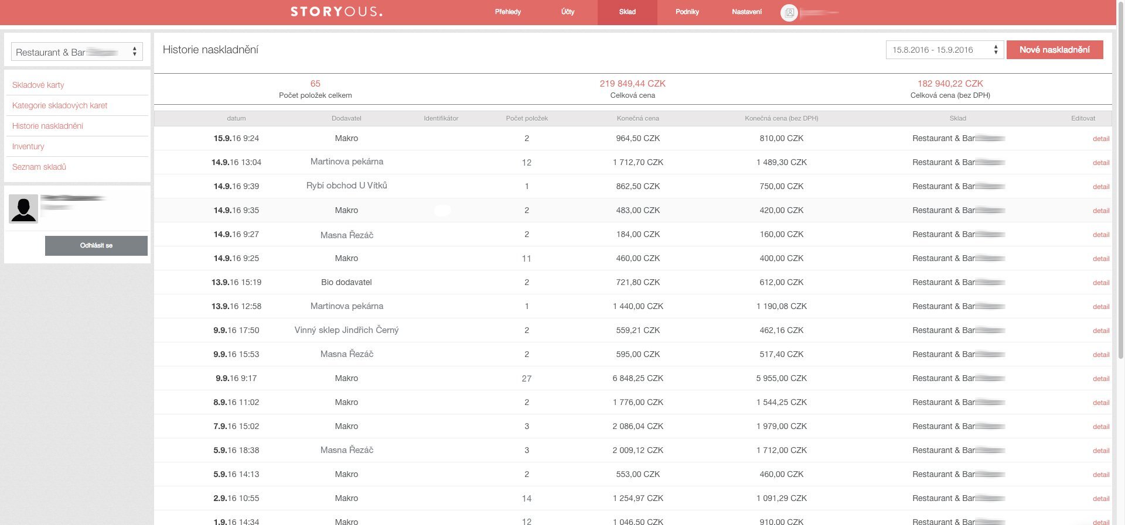The width and height of the screenshot is (1125, 525).
Task: Click the date 7.9.16 15:02
Action: [x=236, y=426]
